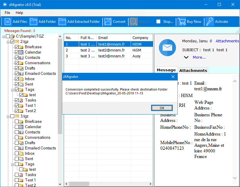Uncheck the Test 1 checkbox under 2.tgz
The height and width of the screenshot is (187, 240).
pyautogui.click(x=17, y=106)
